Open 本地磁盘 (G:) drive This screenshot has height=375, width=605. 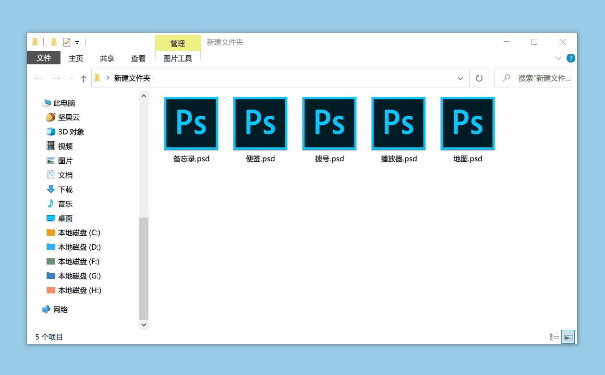click(73, 276)
